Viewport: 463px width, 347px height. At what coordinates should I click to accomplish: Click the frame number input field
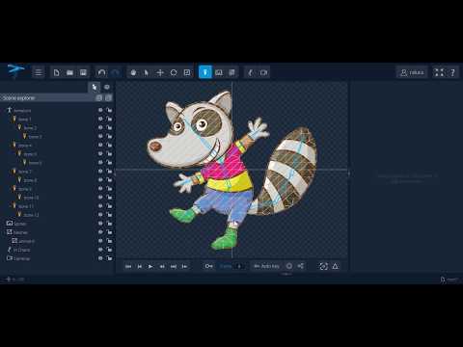240,266
